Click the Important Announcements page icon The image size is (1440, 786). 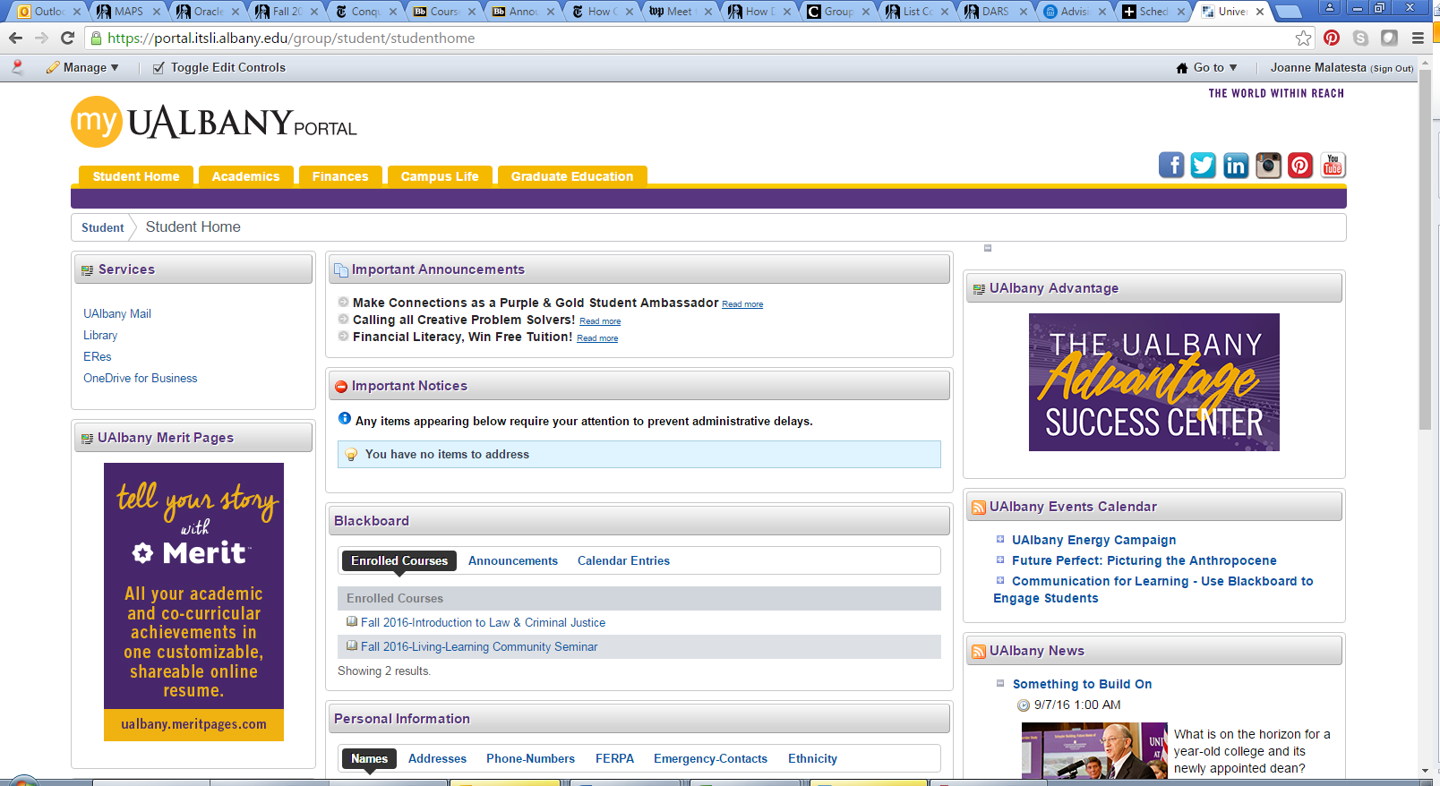pyautogui.click(x=341, y=270)
